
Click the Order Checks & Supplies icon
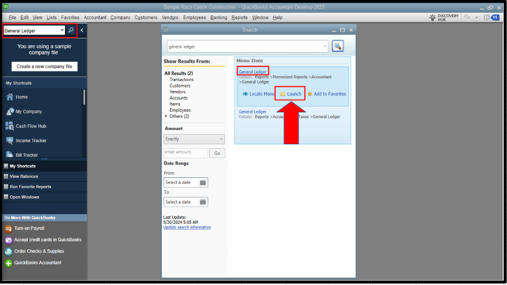coord(9,251)
